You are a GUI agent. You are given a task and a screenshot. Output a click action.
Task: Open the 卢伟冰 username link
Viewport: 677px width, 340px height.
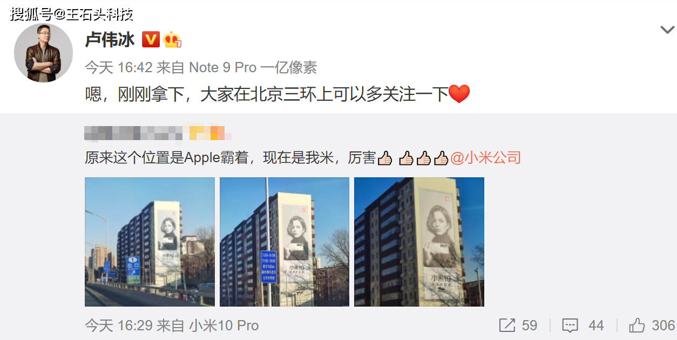[110, 39]
